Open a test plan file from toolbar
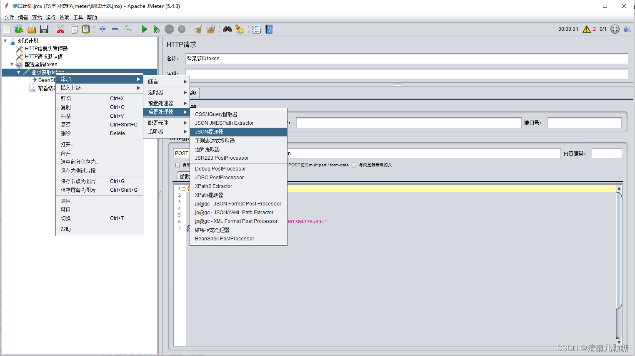The width and height of the screenshot is (635, 356). point(32,29)
